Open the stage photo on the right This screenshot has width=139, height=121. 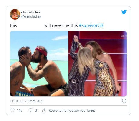pos(98,64)
